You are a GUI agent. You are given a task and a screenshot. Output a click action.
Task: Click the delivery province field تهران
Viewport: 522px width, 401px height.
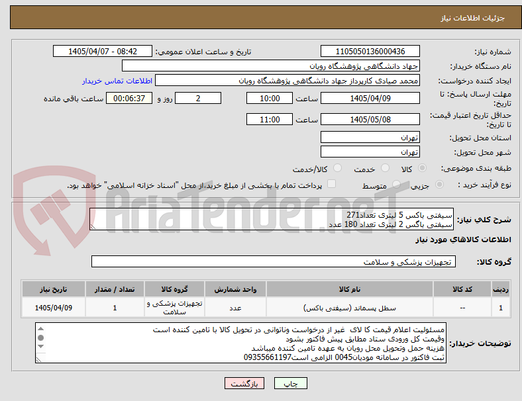tap(370, 137)
